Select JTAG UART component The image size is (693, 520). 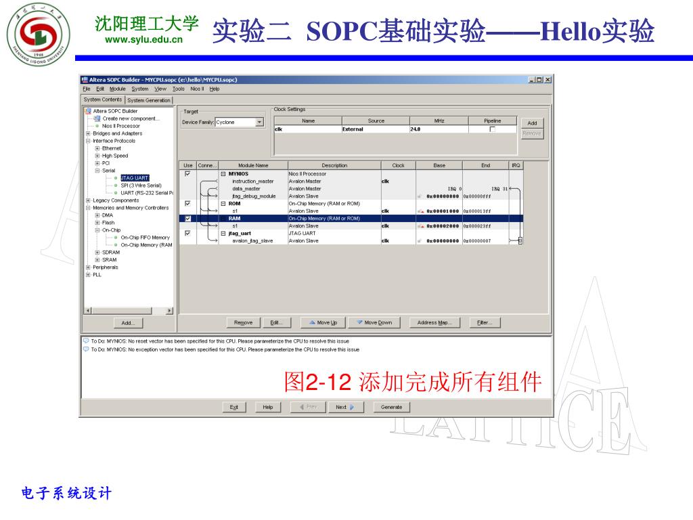135,178
